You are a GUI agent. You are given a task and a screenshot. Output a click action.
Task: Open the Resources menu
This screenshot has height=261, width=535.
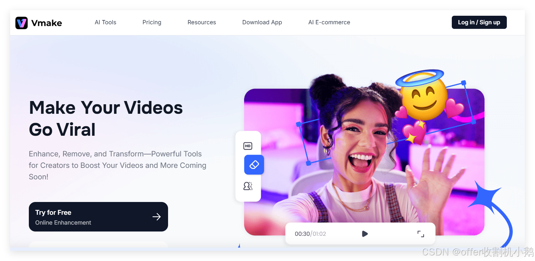pos(202,22)
